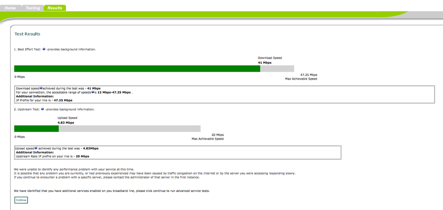Image resolution: width=443 pixels, height=210 pixels.
Task: Switch to the Home tab
Action: pos(11,8)
